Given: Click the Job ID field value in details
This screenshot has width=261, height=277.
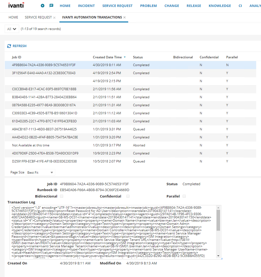Looking at the screenshot, I should coord(94,184).
